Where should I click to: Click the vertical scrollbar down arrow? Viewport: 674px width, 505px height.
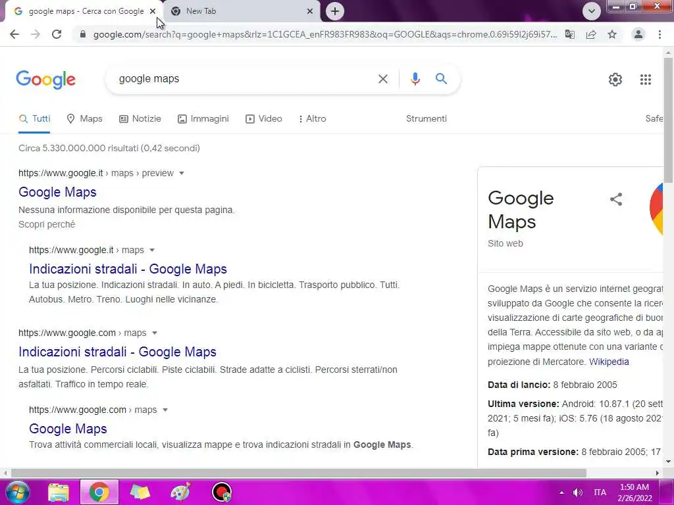[668, 462]
